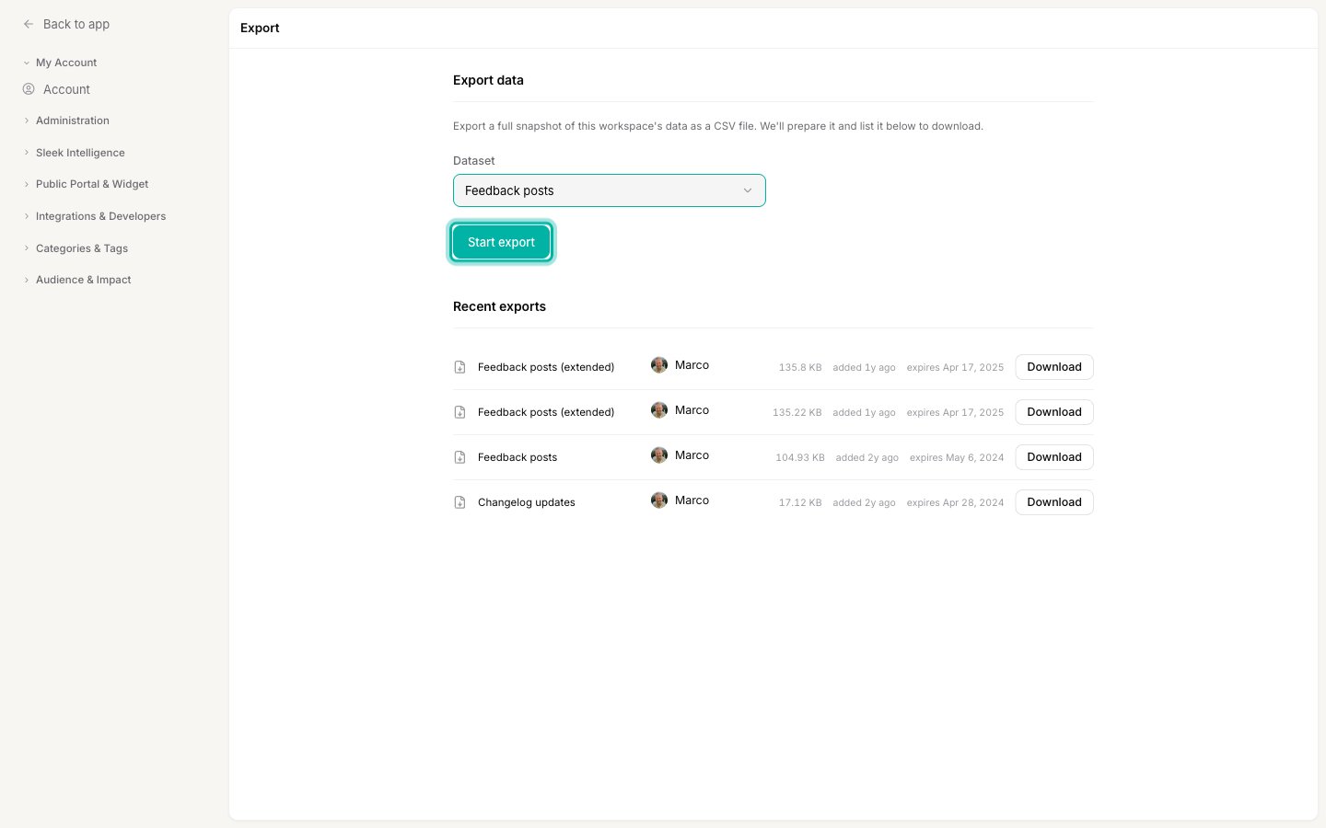The height and width of the screenshot is (828, 1326).
Task: Open the Dataset dropdown showing Feedback posts
Action: (610, 190)
